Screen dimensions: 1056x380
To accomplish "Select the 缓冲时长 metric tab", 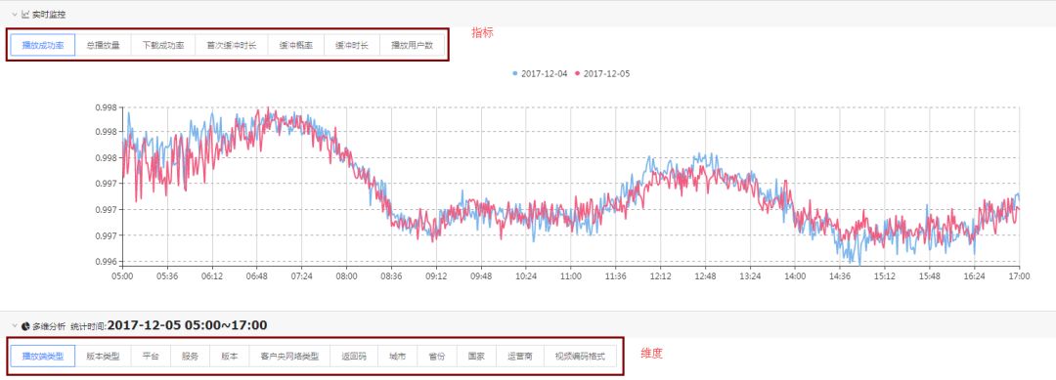I will coord(352,46).
